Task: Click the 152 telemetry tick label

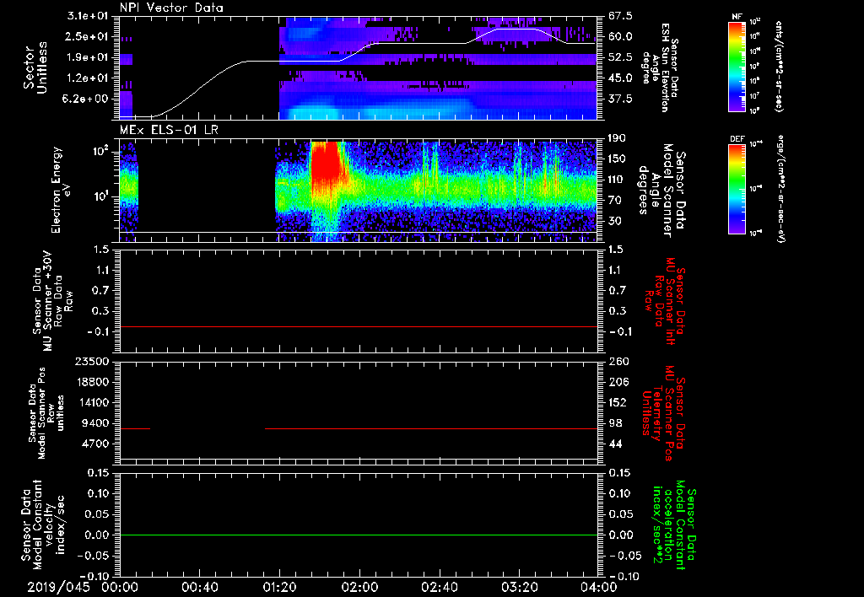Action: click(x=618, y=402)
